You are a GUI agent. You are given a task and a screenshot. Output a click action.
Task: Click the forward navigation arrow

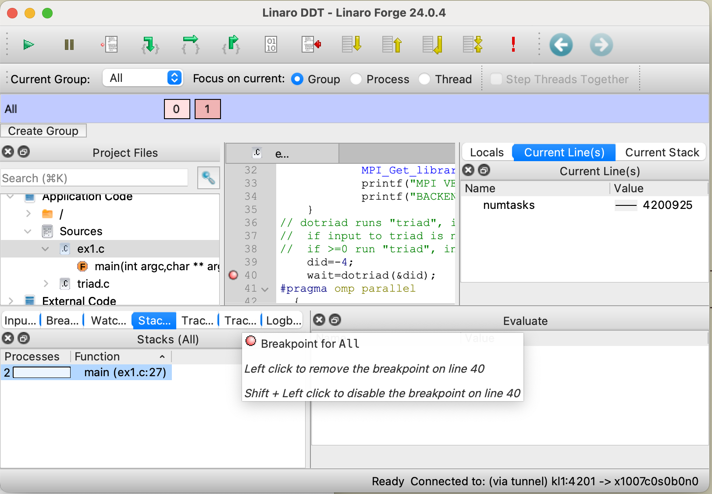coord(601,44)
